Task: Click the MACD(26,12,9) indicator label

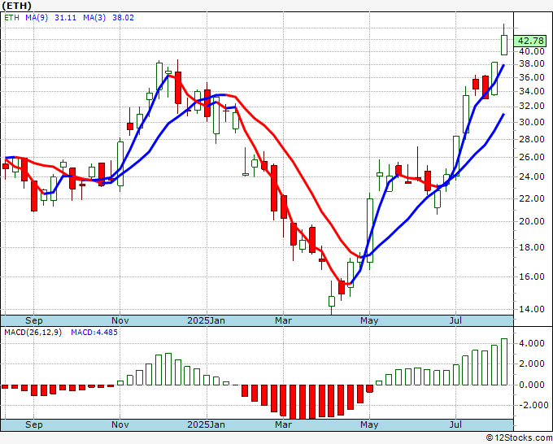Action: click(x=33, y=333)
